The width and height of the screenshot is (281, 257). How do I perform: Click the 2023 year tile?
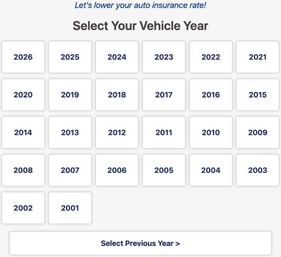coord(164,57)
